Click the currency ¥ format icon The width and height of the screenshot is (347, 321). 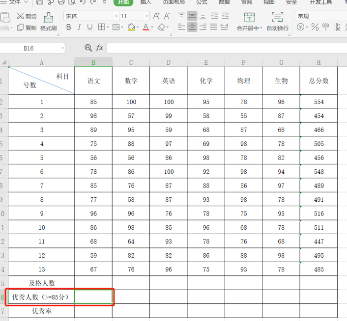[x=300, y=27]
